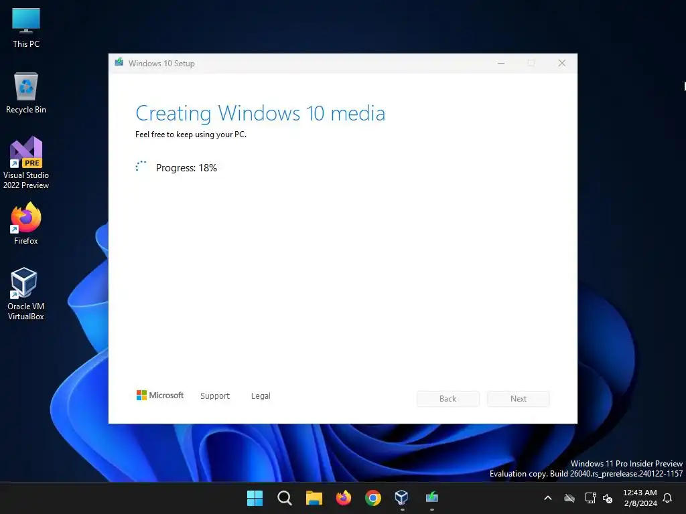Viewport: 686px width, 514px height.
Task: Click the Progress: 18% text
Action: coord(186,168)
